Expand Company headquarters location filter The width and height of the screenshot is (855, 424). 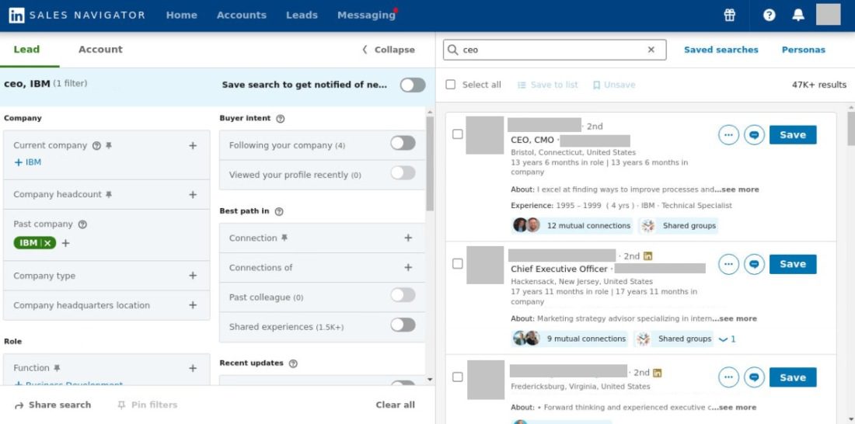[193, 305]
